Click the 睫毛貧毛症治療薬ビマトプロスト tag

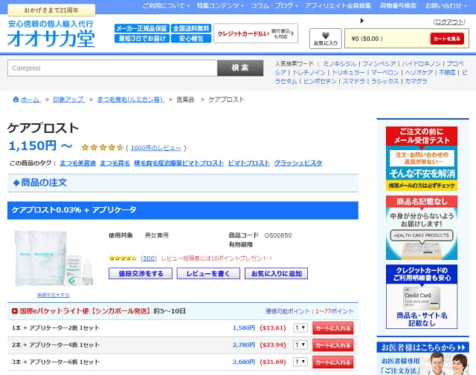click(178, 163)
